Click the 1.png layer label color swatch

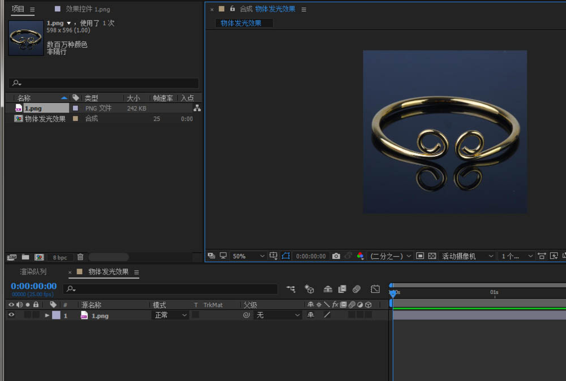pos(56,315)
